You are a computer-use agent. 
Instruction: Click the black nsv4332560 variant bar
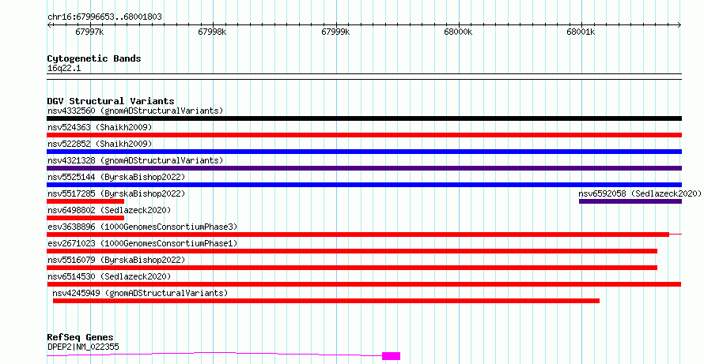click(364, 118)
